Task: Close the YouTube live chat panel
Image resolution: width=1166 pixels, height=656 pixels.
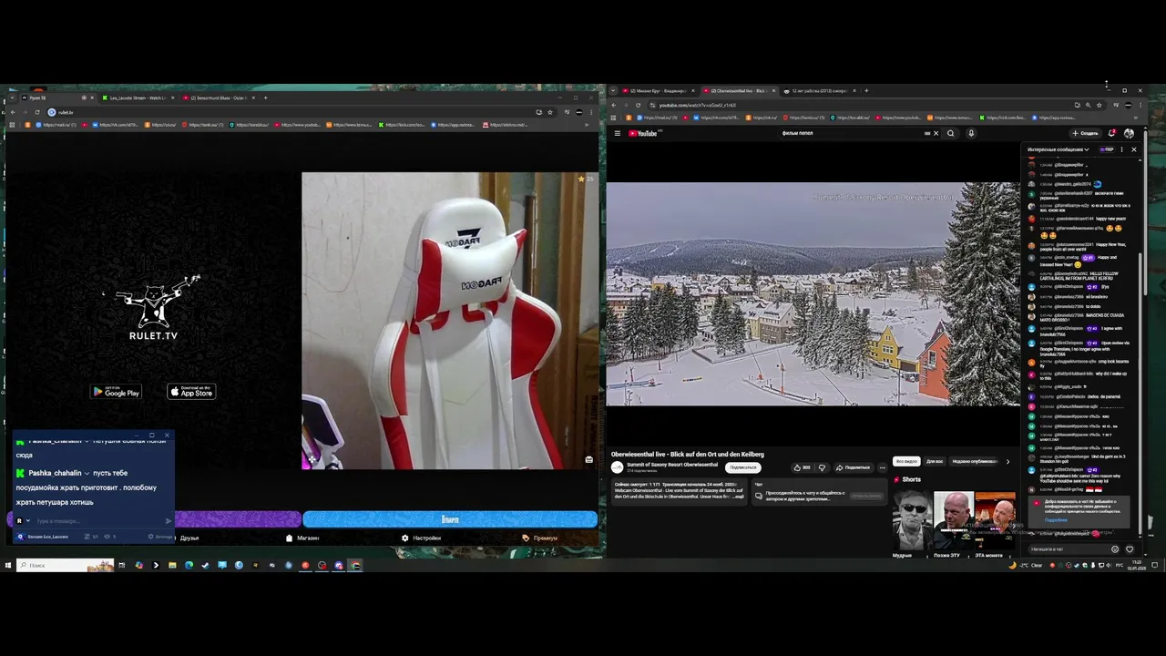Action: tap(1133, 149)
